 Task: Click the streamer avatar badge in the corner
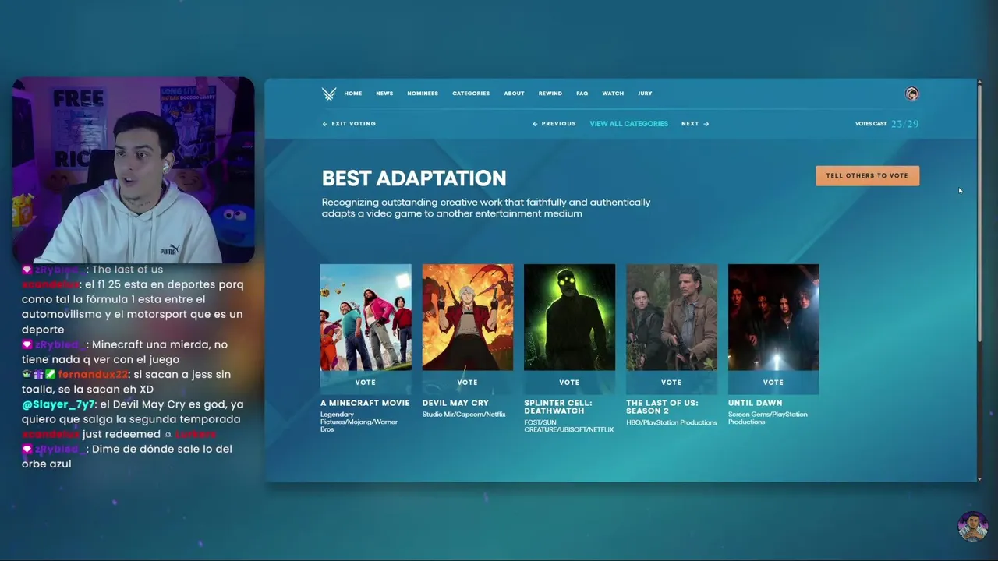tap(973, 526)
